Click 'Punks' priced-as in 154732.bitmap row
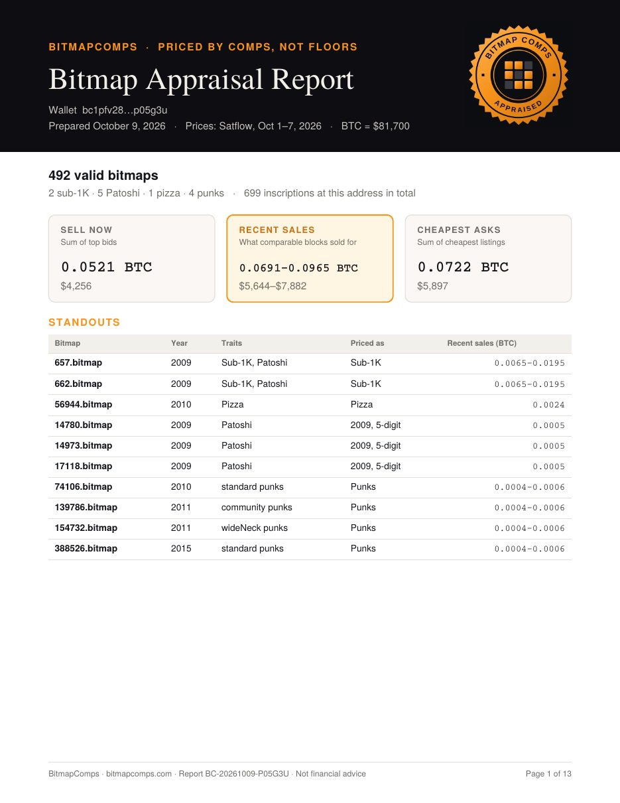Screen dimensions: 620x803 pyautogui.click(x=363, y=528)
